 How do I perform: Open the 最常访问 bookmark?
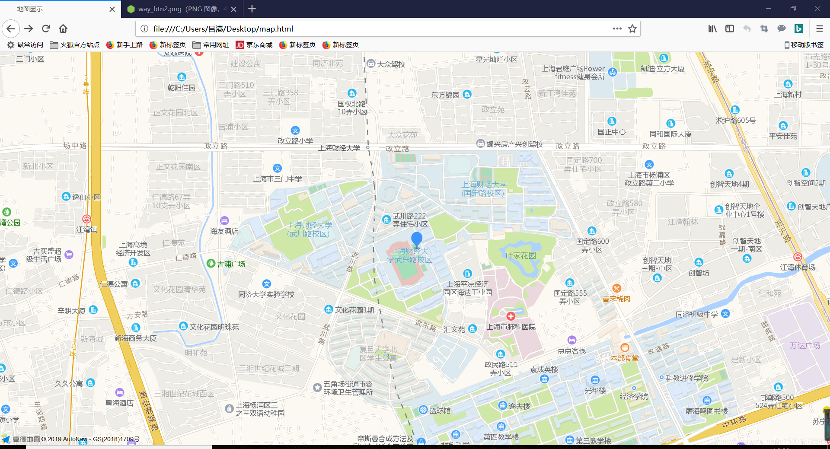26,45
